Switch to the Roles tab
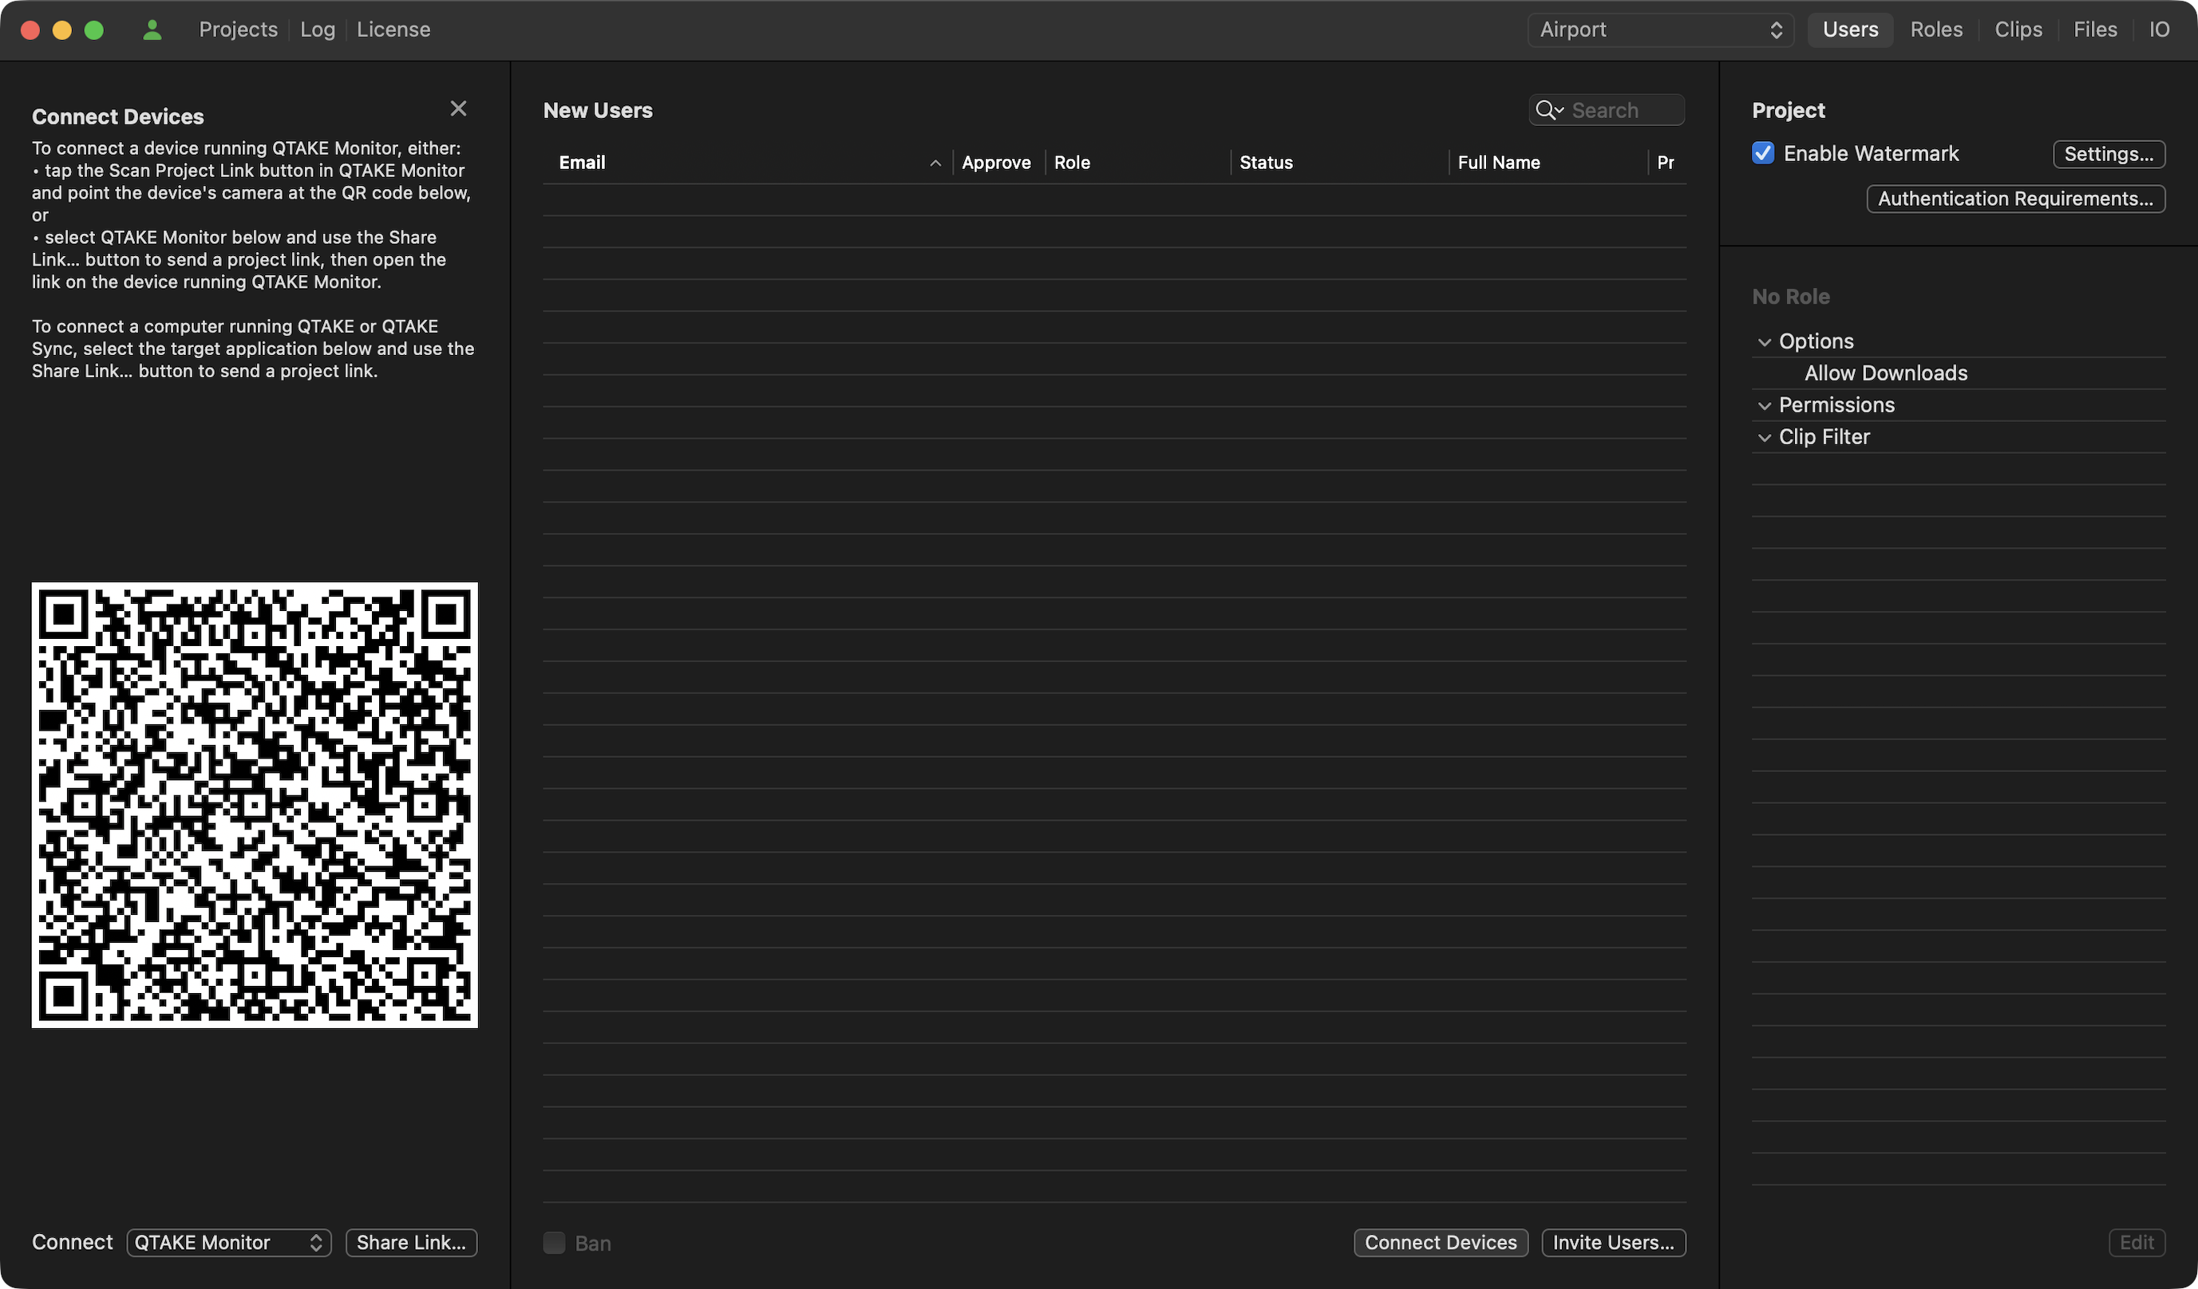2198x1289 pixels. pos(1935,30)
